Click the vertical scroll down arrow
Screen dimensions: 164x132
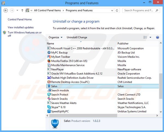(161, 112)
